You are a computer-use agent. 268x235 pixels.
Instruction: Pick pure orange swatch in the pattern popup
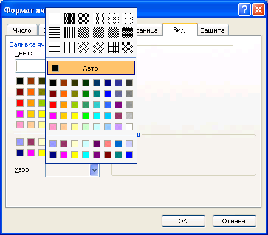point(64,94)
